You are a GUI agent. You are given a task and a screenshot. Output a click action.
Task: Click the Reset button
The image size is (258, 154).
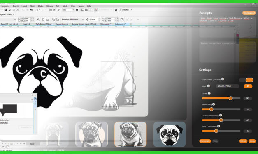click(x=243, y=141)
